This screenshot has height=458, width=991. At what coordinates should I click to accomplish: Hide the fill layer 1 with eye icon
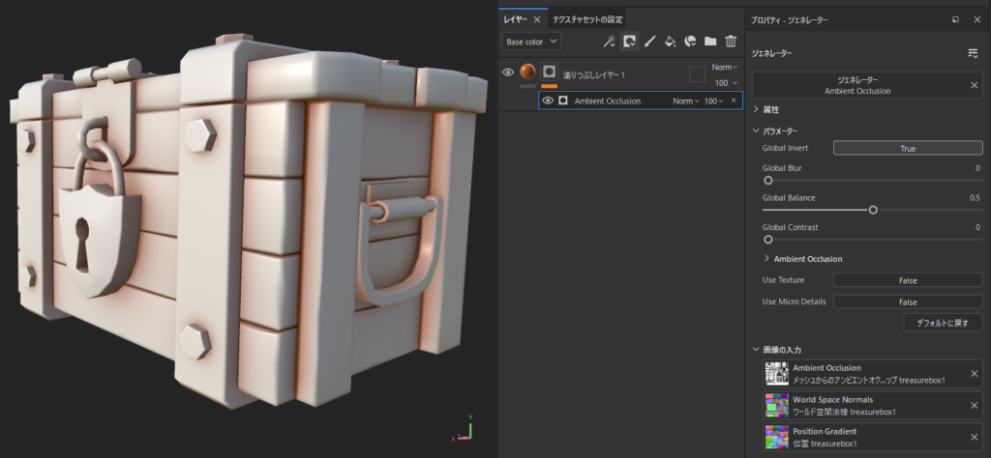(508, 72)
